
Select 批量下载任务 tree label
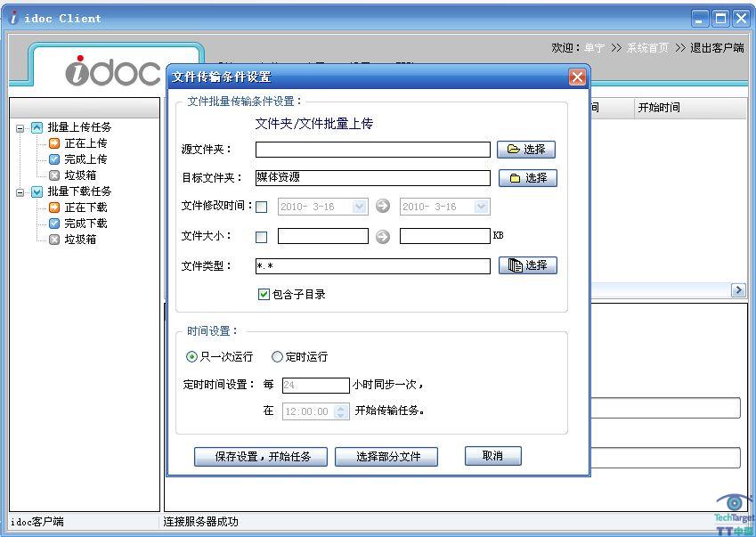(79, 191)
